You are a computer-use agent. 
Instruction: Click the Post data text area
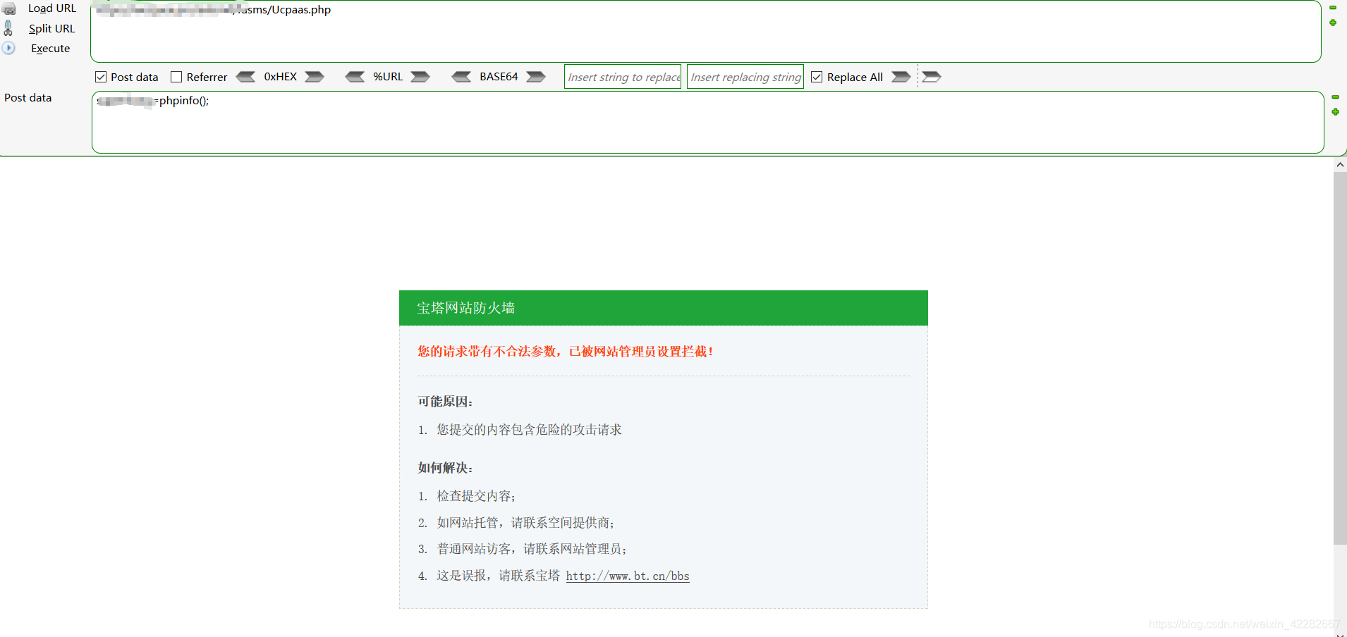click(707, 122)
